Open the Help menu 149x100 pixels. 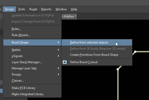(x=74, y=9)
